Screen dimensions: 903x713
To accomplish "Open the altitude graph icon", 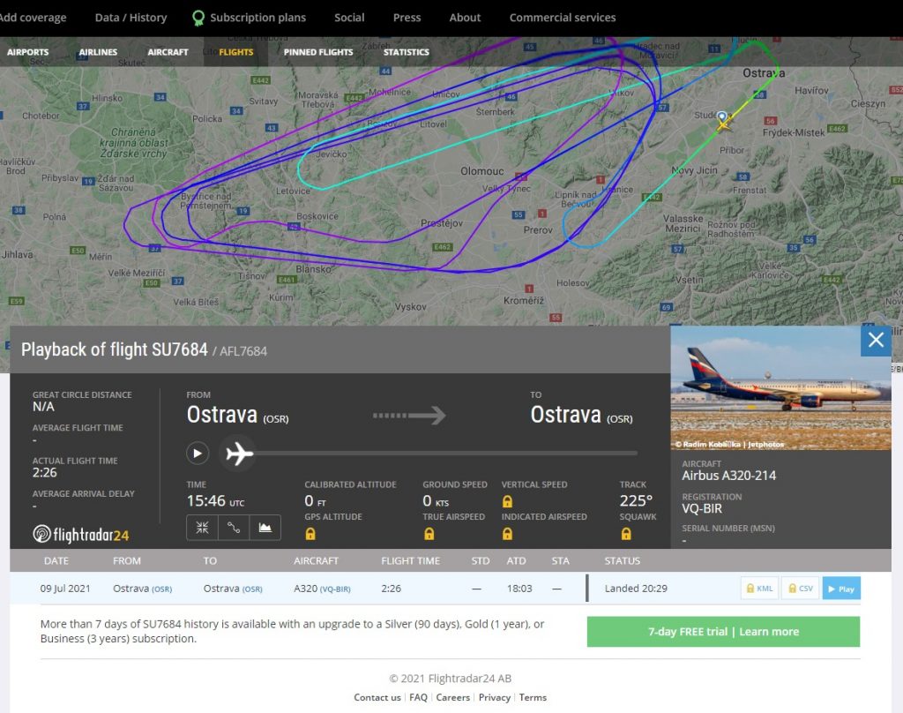I will [265, 528].
